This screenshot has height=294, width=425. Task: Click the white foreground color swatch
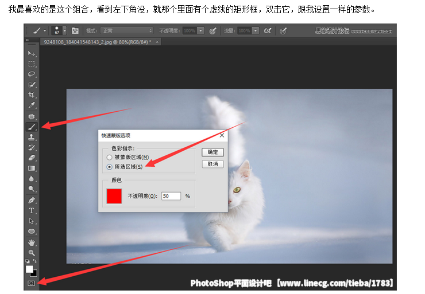click(29, 269)
